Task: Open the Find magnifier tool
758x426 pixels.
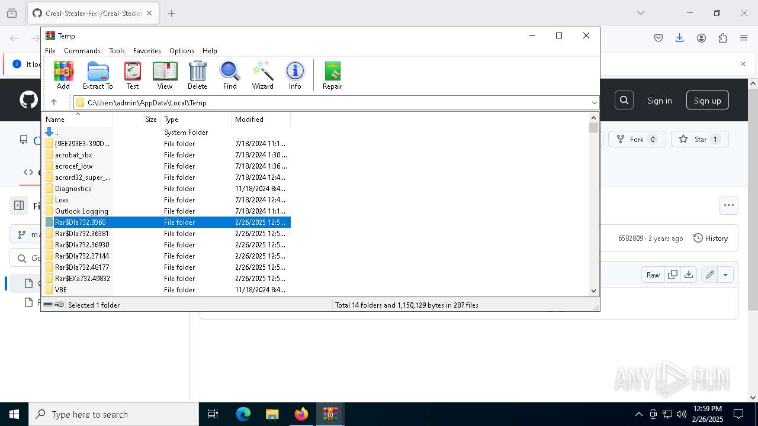Action: [x=230, y=75]
